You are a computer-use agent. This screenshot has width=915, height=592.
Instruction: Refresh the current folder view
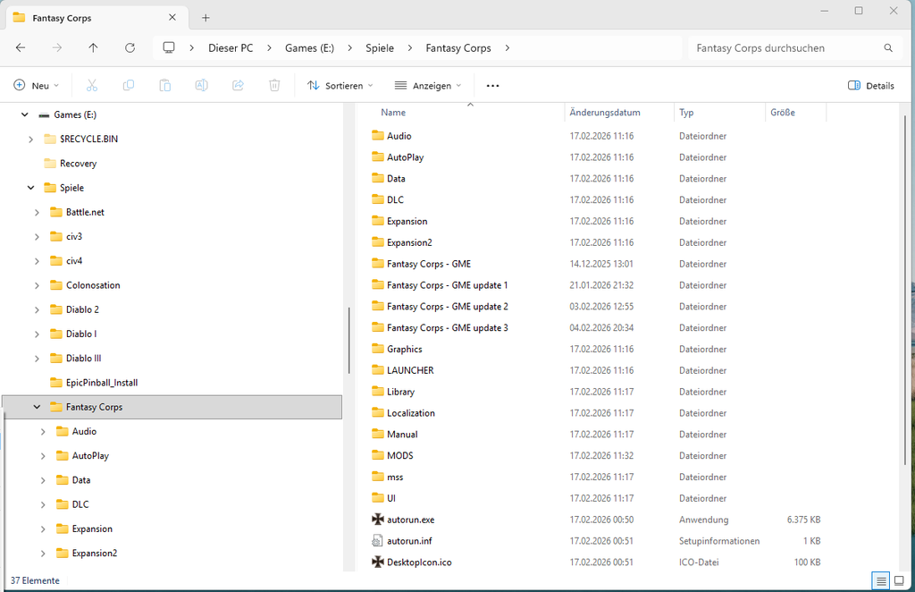coord(130,48)
